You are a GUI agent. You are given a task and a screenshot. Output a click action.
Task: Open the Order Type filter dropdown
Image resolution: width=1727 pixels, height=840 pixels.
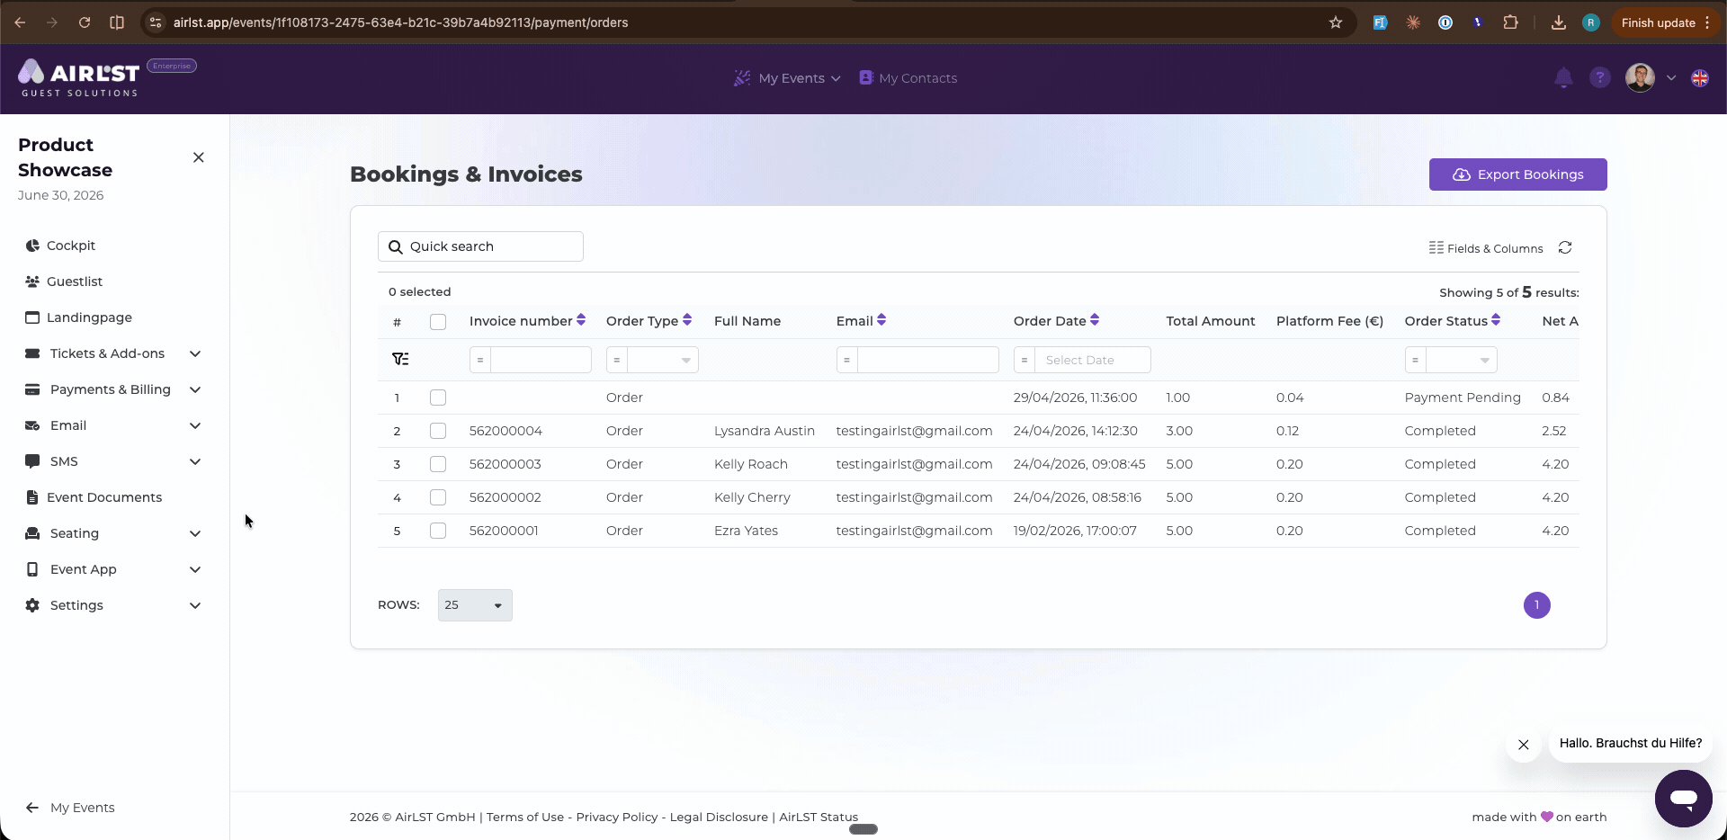pos(663,360)
